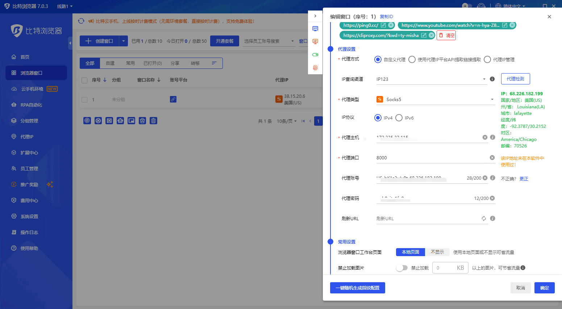The image size is (562, 309).
Task: Clear the 代理密码 field value
Action: point(492,198)
